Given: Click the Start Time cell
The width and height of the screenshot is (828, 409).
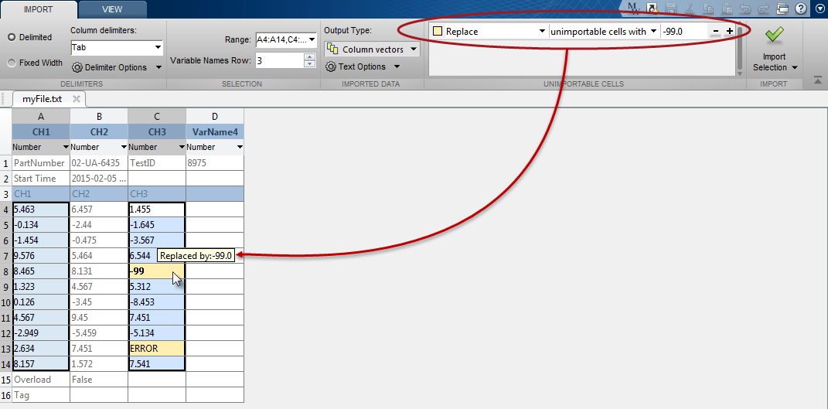Looking at the screenshot, I should [41, 179].
